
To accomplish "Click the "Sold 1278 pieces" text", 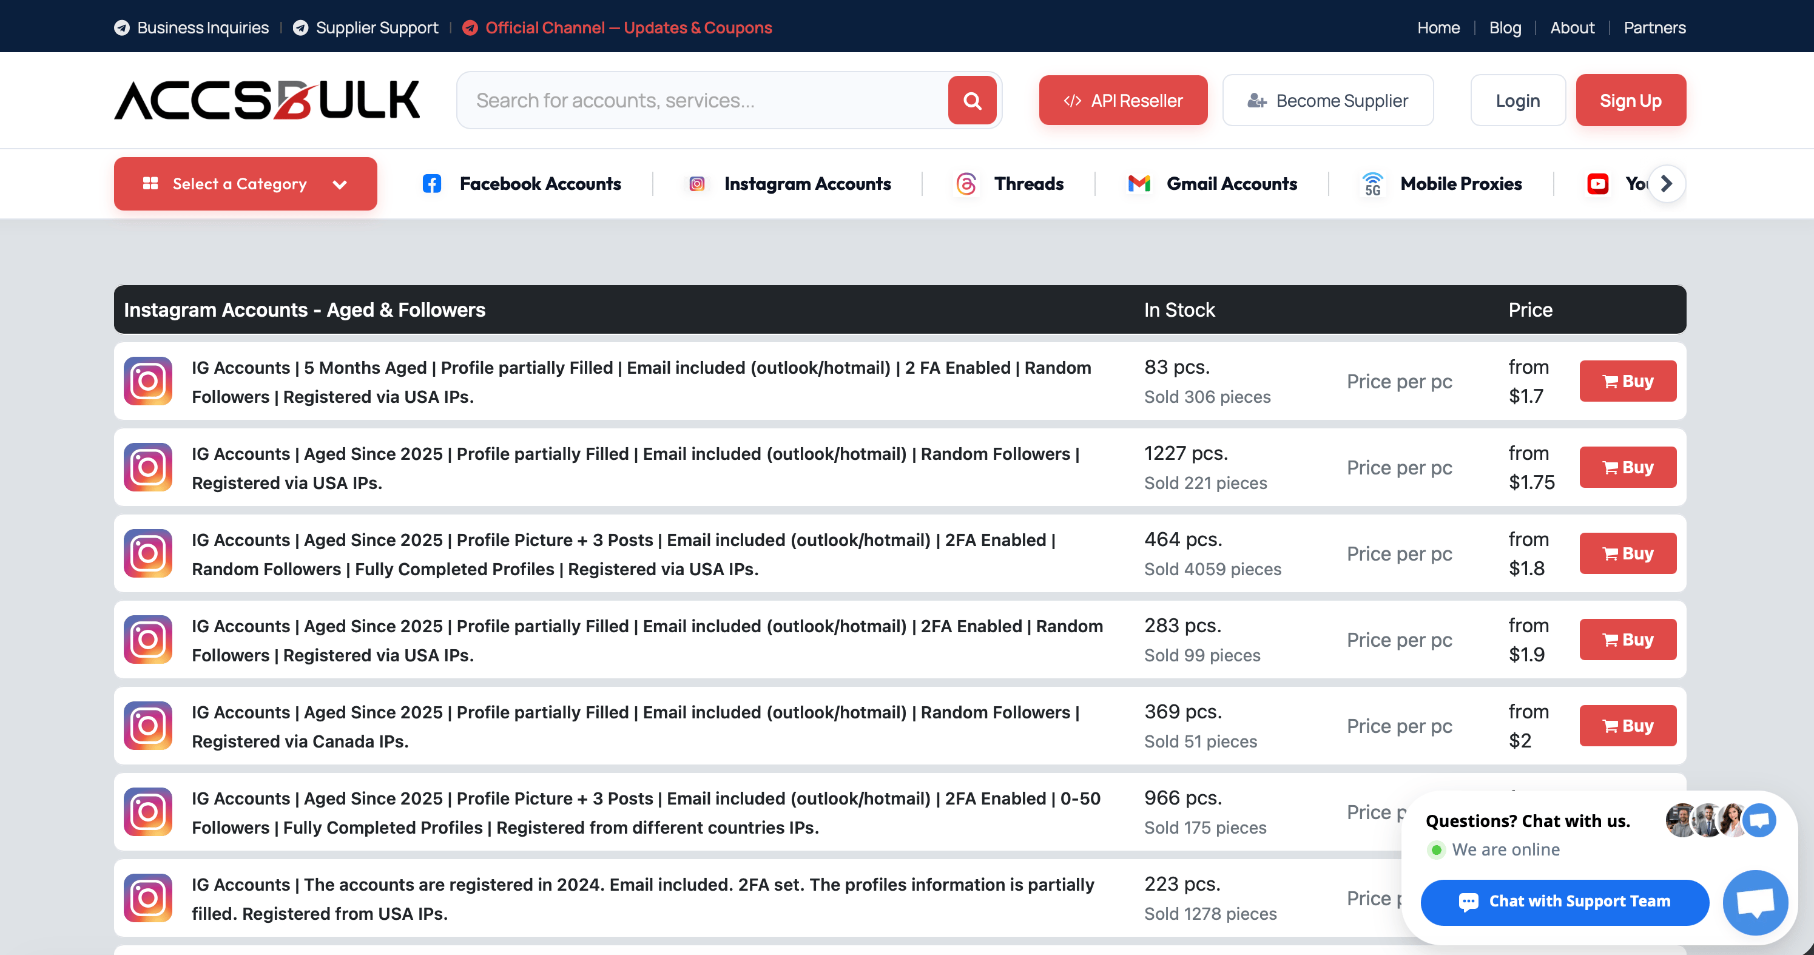I will 1210,914.
